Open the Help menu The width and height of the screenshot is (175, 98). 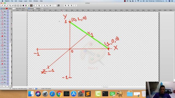[41, 1]
